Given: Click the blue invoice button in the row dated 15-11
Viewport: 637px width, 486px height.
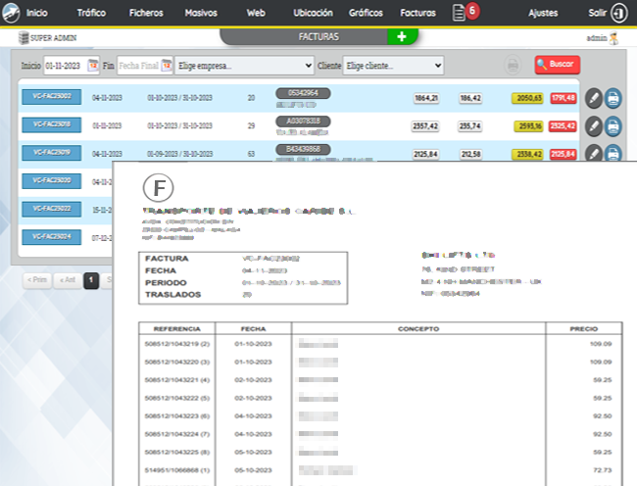Looking at the screenshot, I should click(x=52, y=209).
